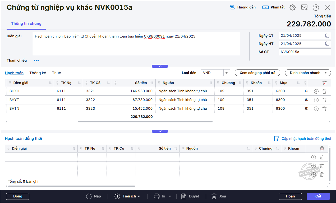Open the Loại tiền VND dropdown
This screenshot has width=336, height=203.
tap(227, 73)
